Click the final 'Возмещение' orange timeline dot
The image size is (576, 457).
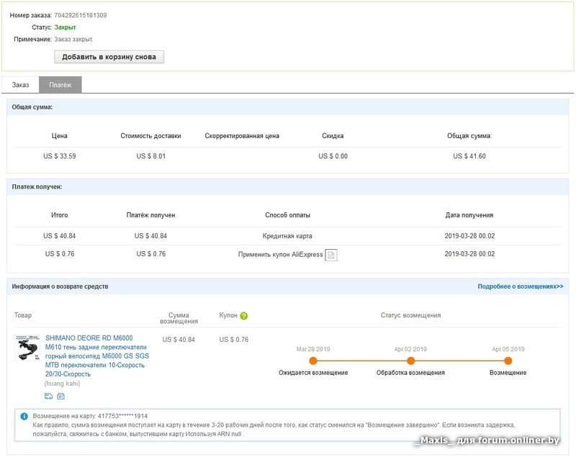click(x=508, y=361)
